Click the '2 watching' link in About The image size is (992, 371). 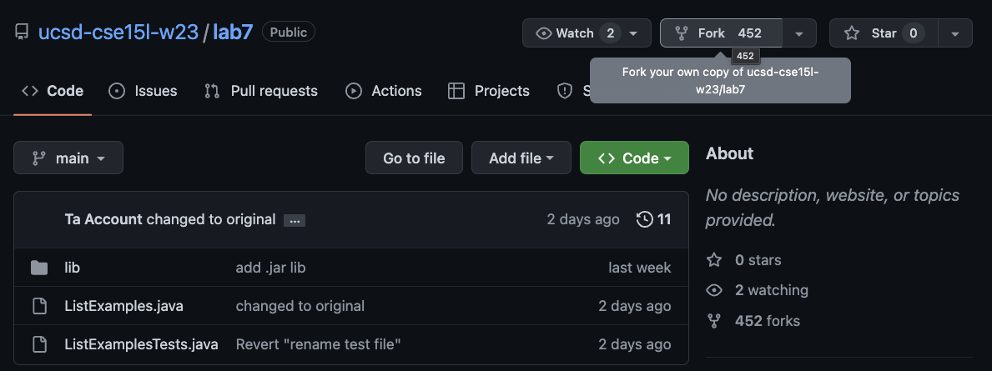pyautogui.click(x=758, y=290)
